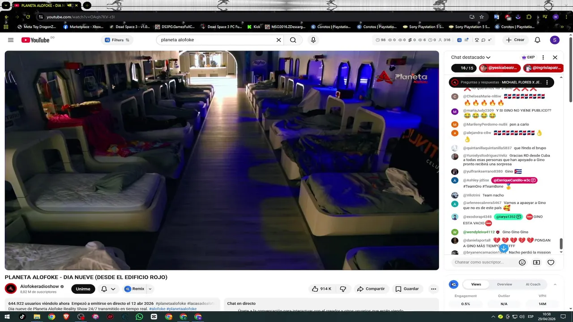Go to YouTube home via logo
The height and width of the screenshot is (322, 573).
pos(35,40)
